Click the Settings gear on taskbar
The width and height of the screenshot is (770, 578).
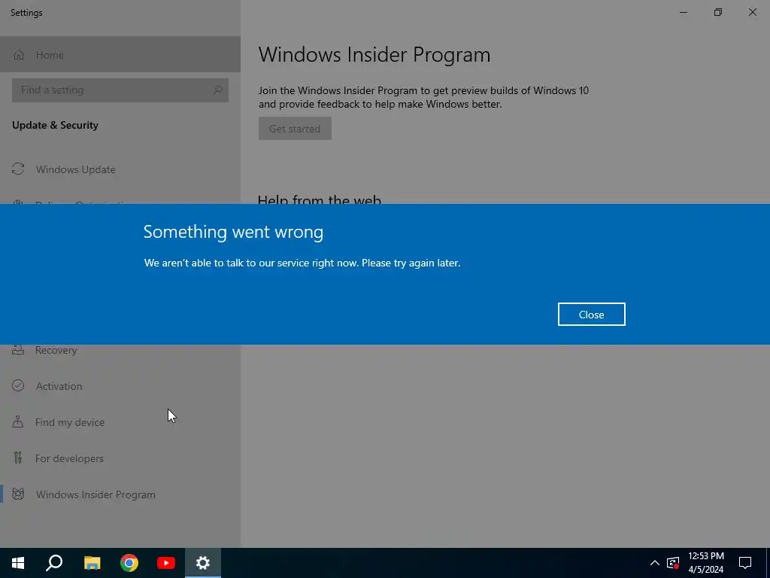pos(203,563)
